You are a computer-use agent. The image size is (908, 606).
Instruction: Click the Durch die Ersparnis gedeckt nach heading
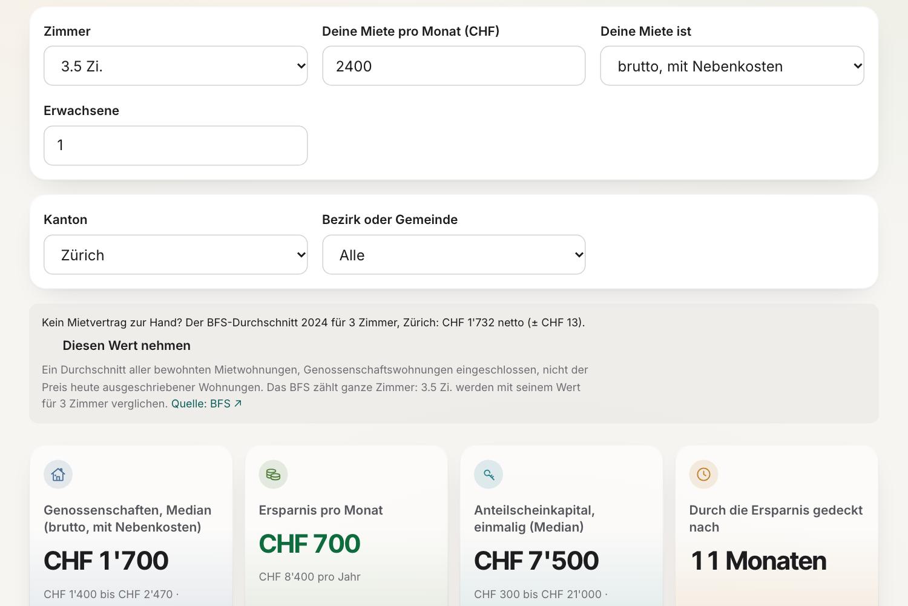pos(776,519)
